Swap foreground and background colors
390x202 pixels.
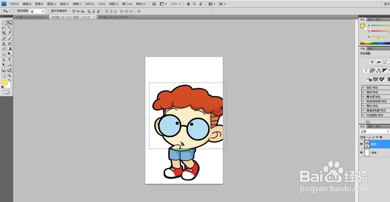(9, 80)
